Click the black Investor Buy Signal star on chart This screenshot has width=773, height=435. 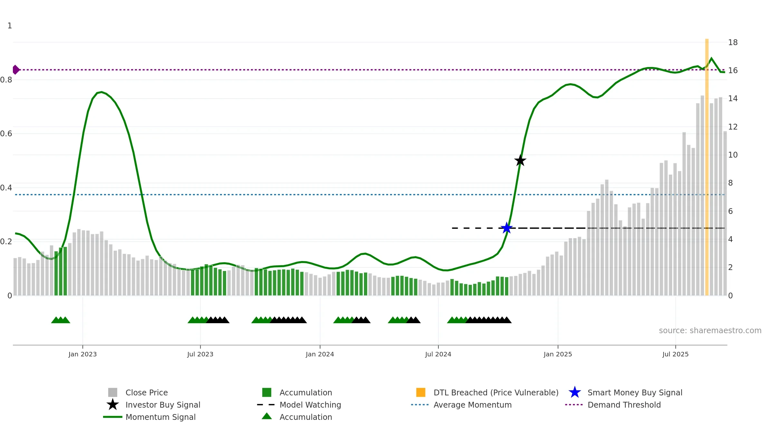[x=520, y=160]
